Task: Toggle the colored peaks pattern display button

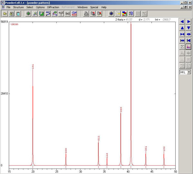Action: click(188, 47)
